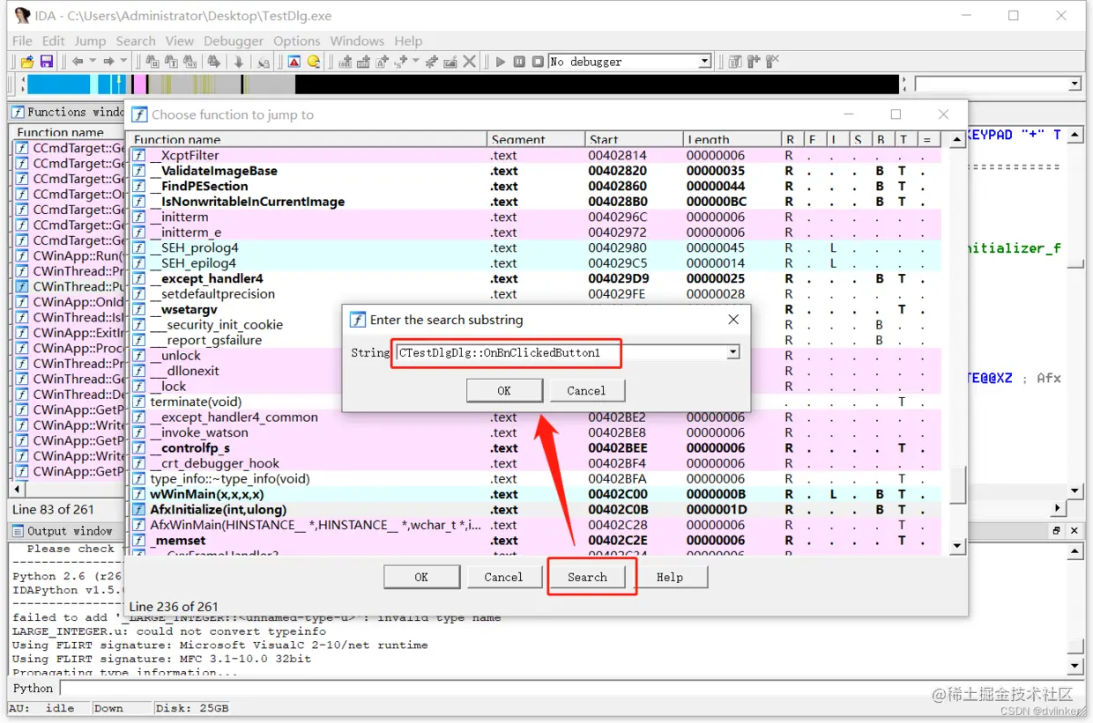Close the Enter the search substring dialog

point(733,320)
